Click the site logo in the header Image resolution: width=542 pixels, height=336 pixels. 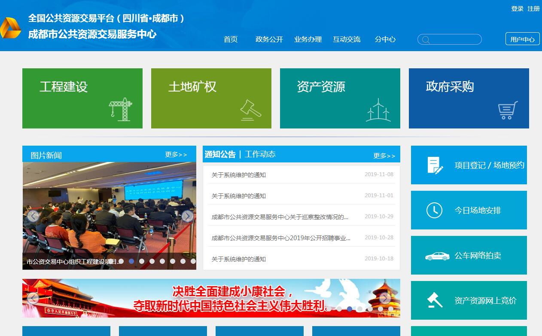tap(10, 28)
